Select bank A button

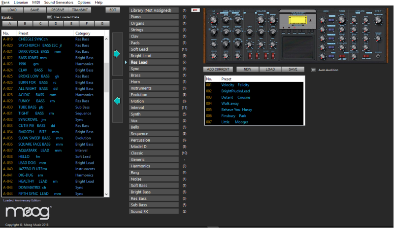[10, 23]
